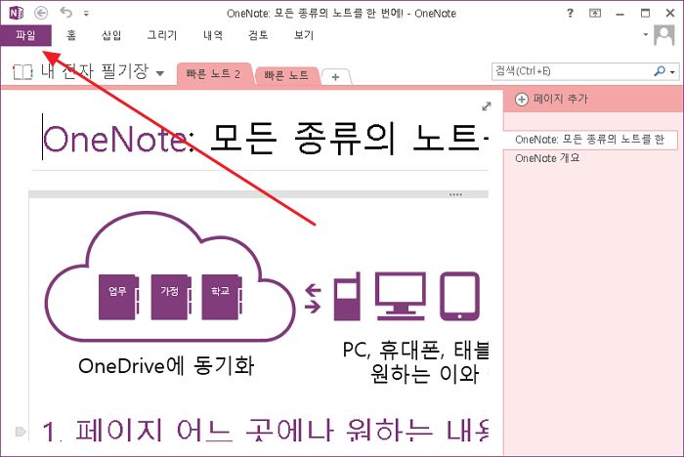684x457 pixels.
Task: Click the 가정 notebook icon in cloud
Action: [x=171, y=297]
